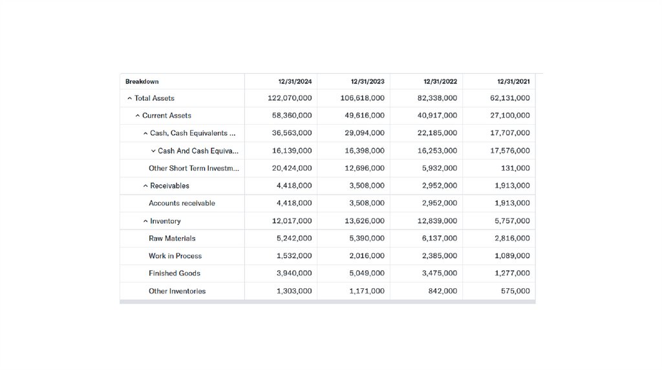Viewport: 662px width, 371px height.
Task: Collapse the Receivables row
Action: [145, 185]
